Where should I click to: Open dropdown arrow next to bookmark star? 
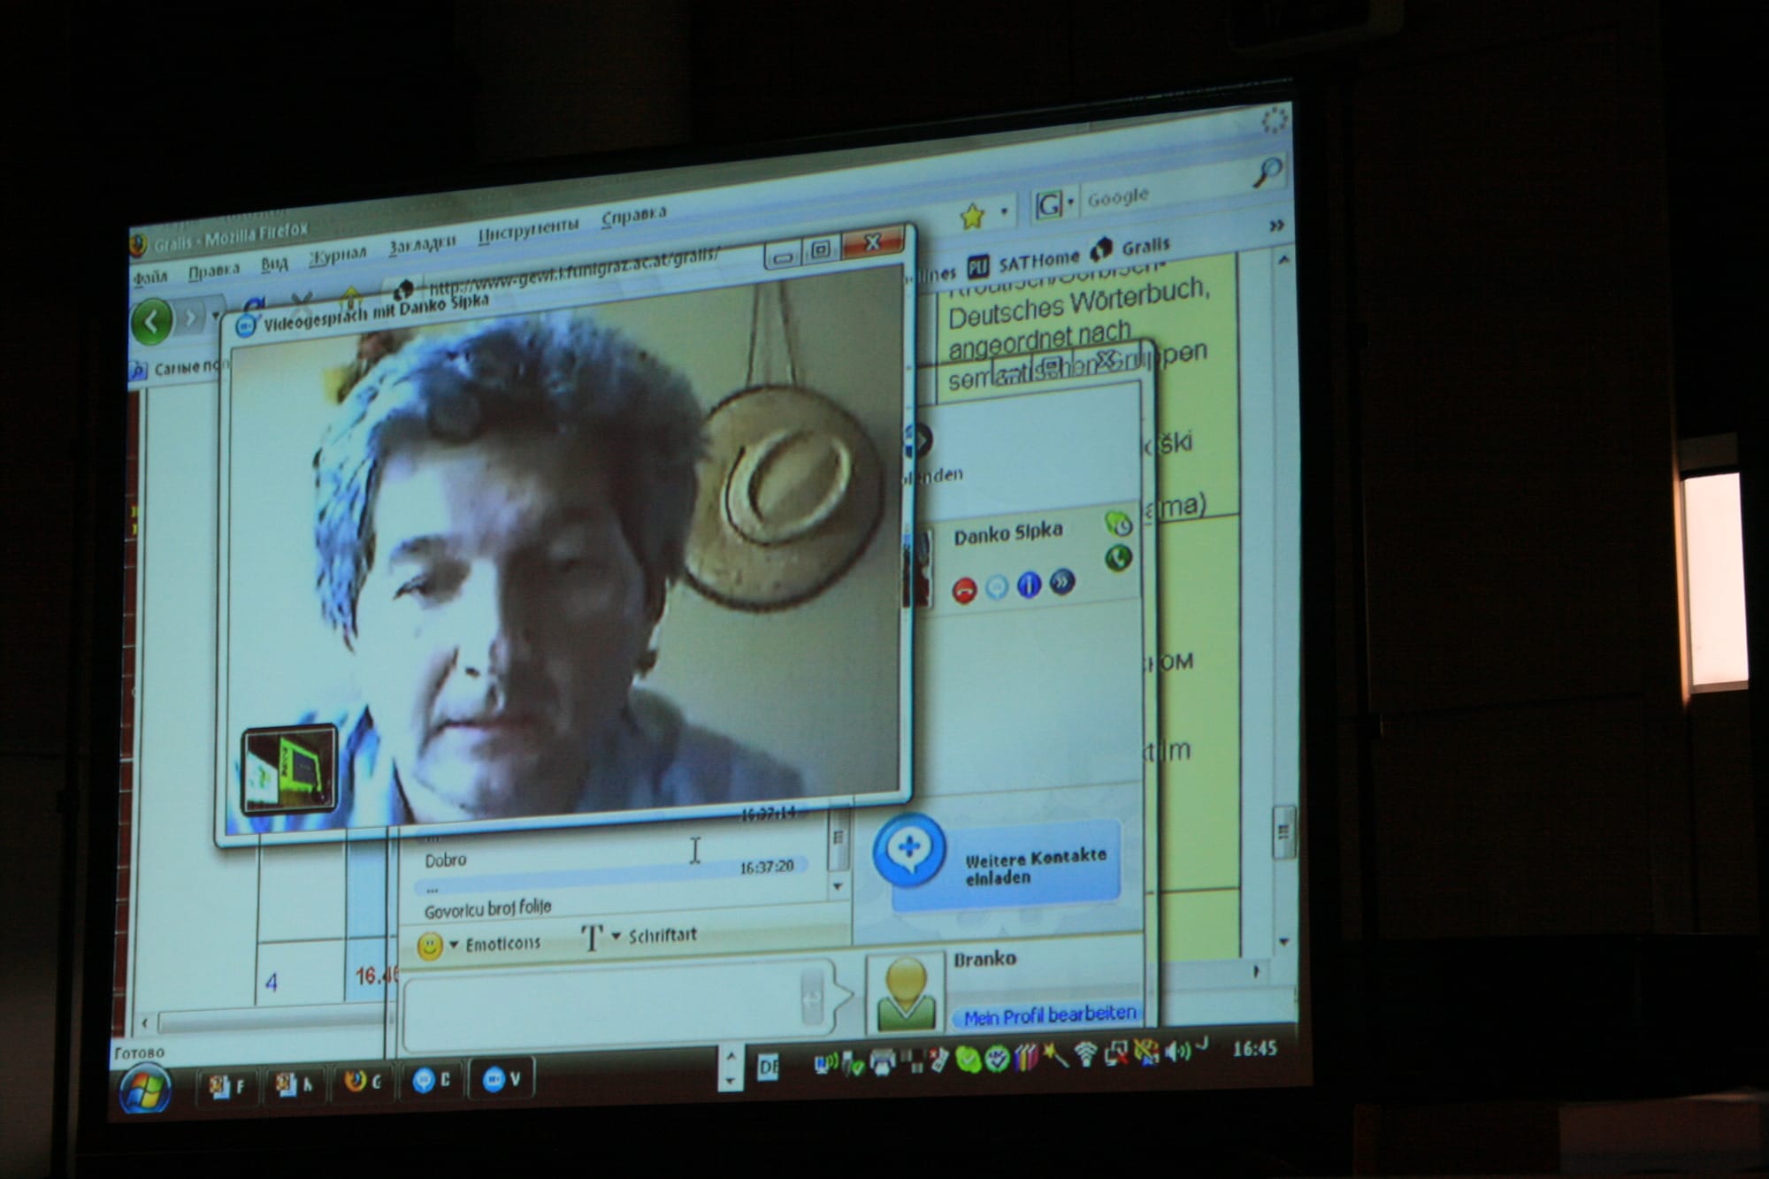tap(1004, 211)
